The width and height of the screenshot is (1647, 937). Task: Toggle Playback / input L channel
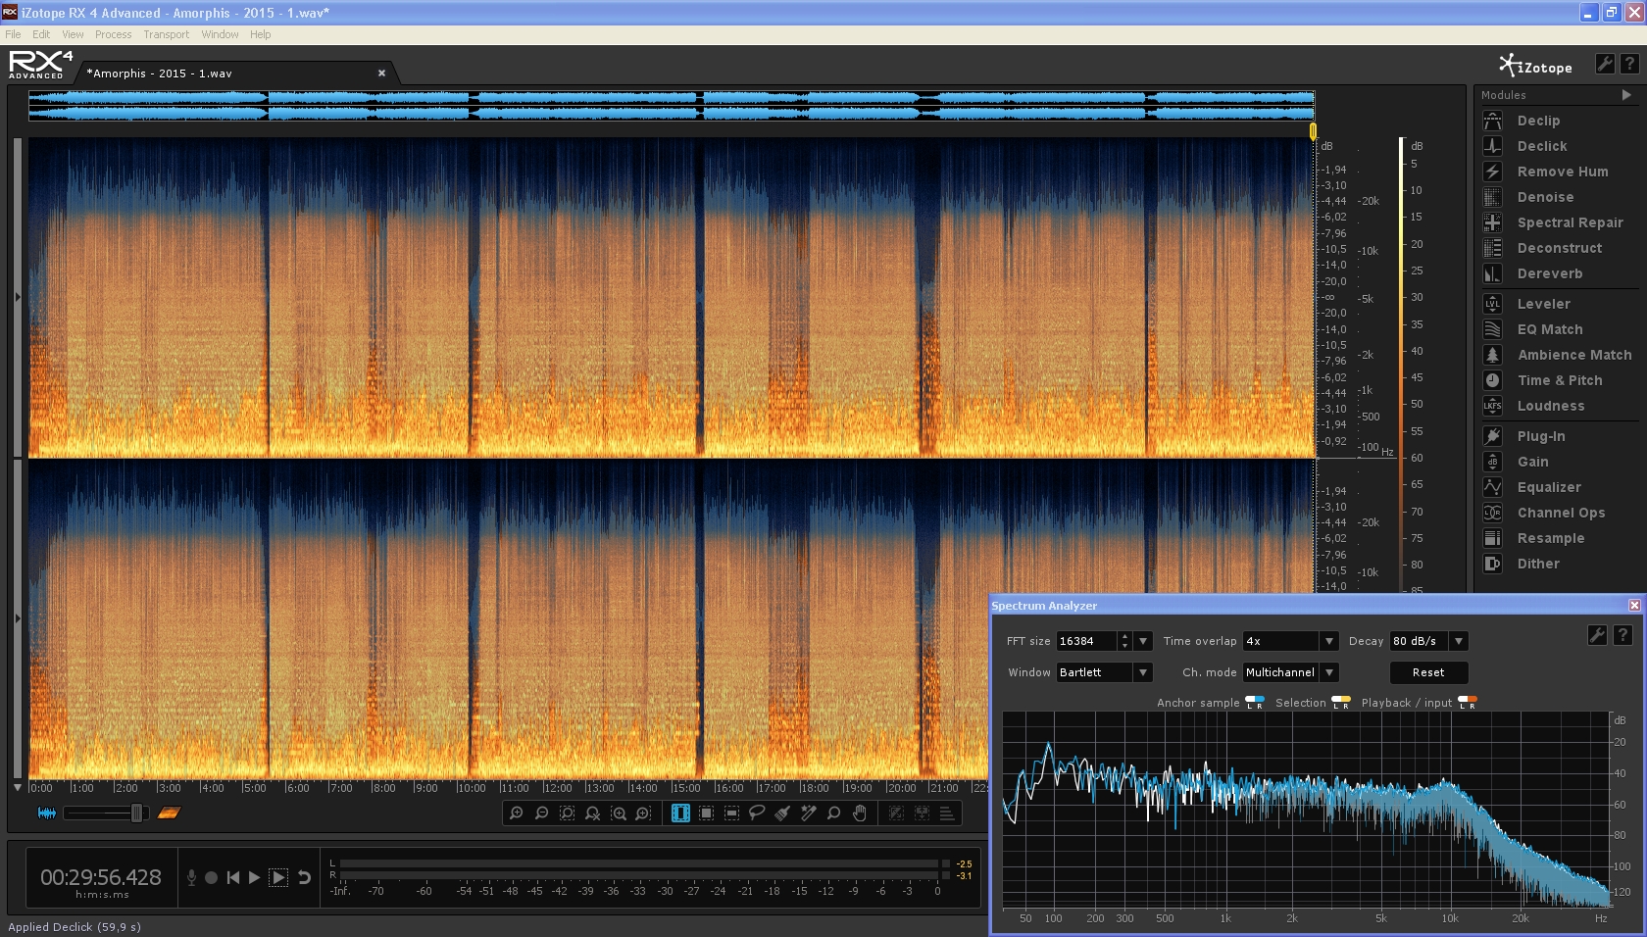[1463, 702]
